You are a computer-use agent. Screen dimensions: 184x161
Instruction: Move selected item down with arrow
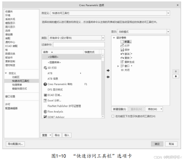176,76
